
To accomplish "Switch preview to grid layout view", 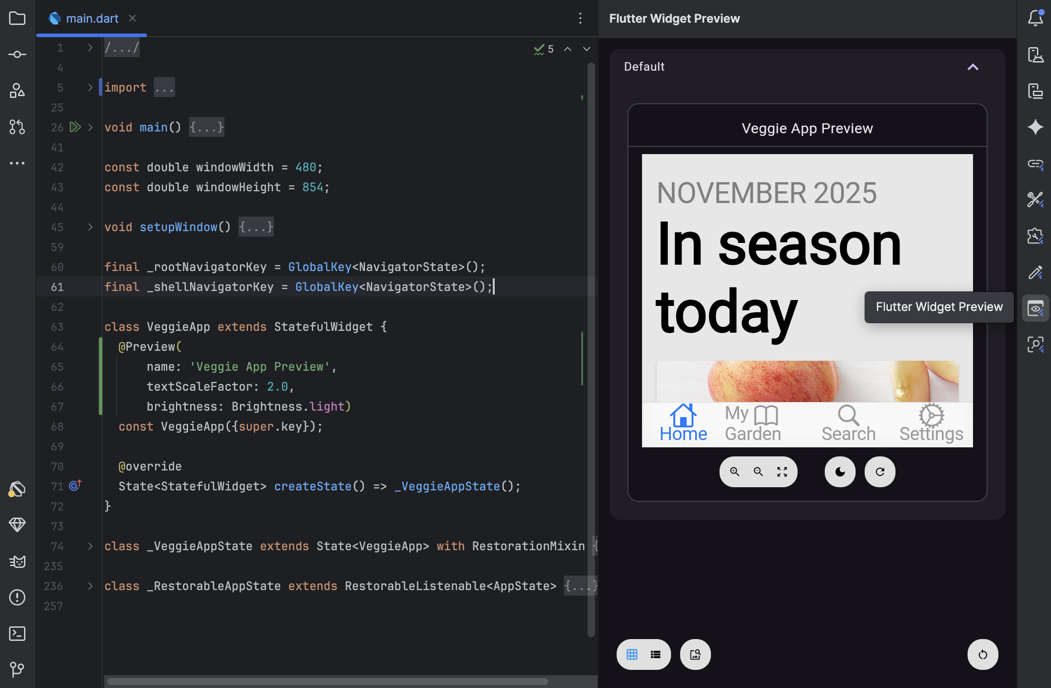I will pos(632,654).
